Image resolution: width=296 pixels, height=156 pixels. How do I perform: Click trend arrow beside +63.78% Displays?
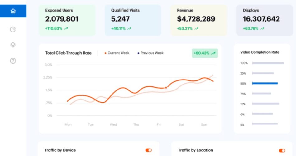262,29
